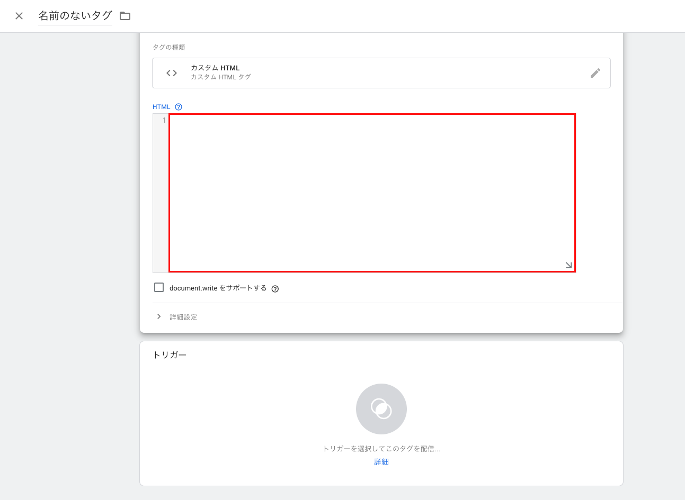Open help icon beside the HTML label
Image resolution: width=685 pixels, height=500 pixels.
(x=179, y=107)
